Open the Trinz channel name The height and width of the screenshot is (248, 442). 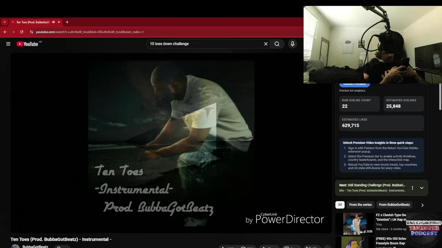pyautogui.click(x=379, y=225)
